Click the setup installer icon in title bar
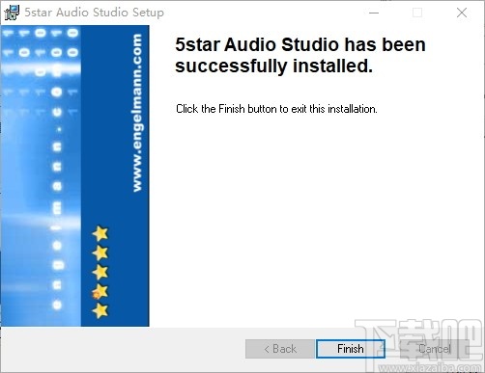Screen dimensions: 485x373 pos(12,13)
